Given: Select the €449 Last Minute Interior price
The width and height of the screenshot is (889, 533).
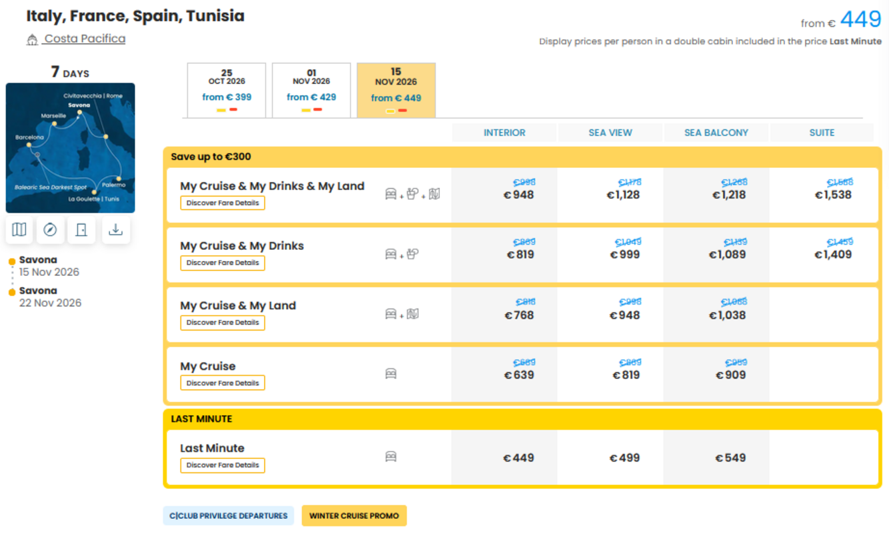Looking at the screenshot, I should [519, 458].
